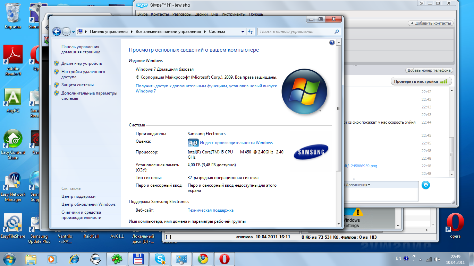This screenshot has width=474, height=266.
Task: Open the recent pages dropdown next to Forward
Action: pos(73,32)
